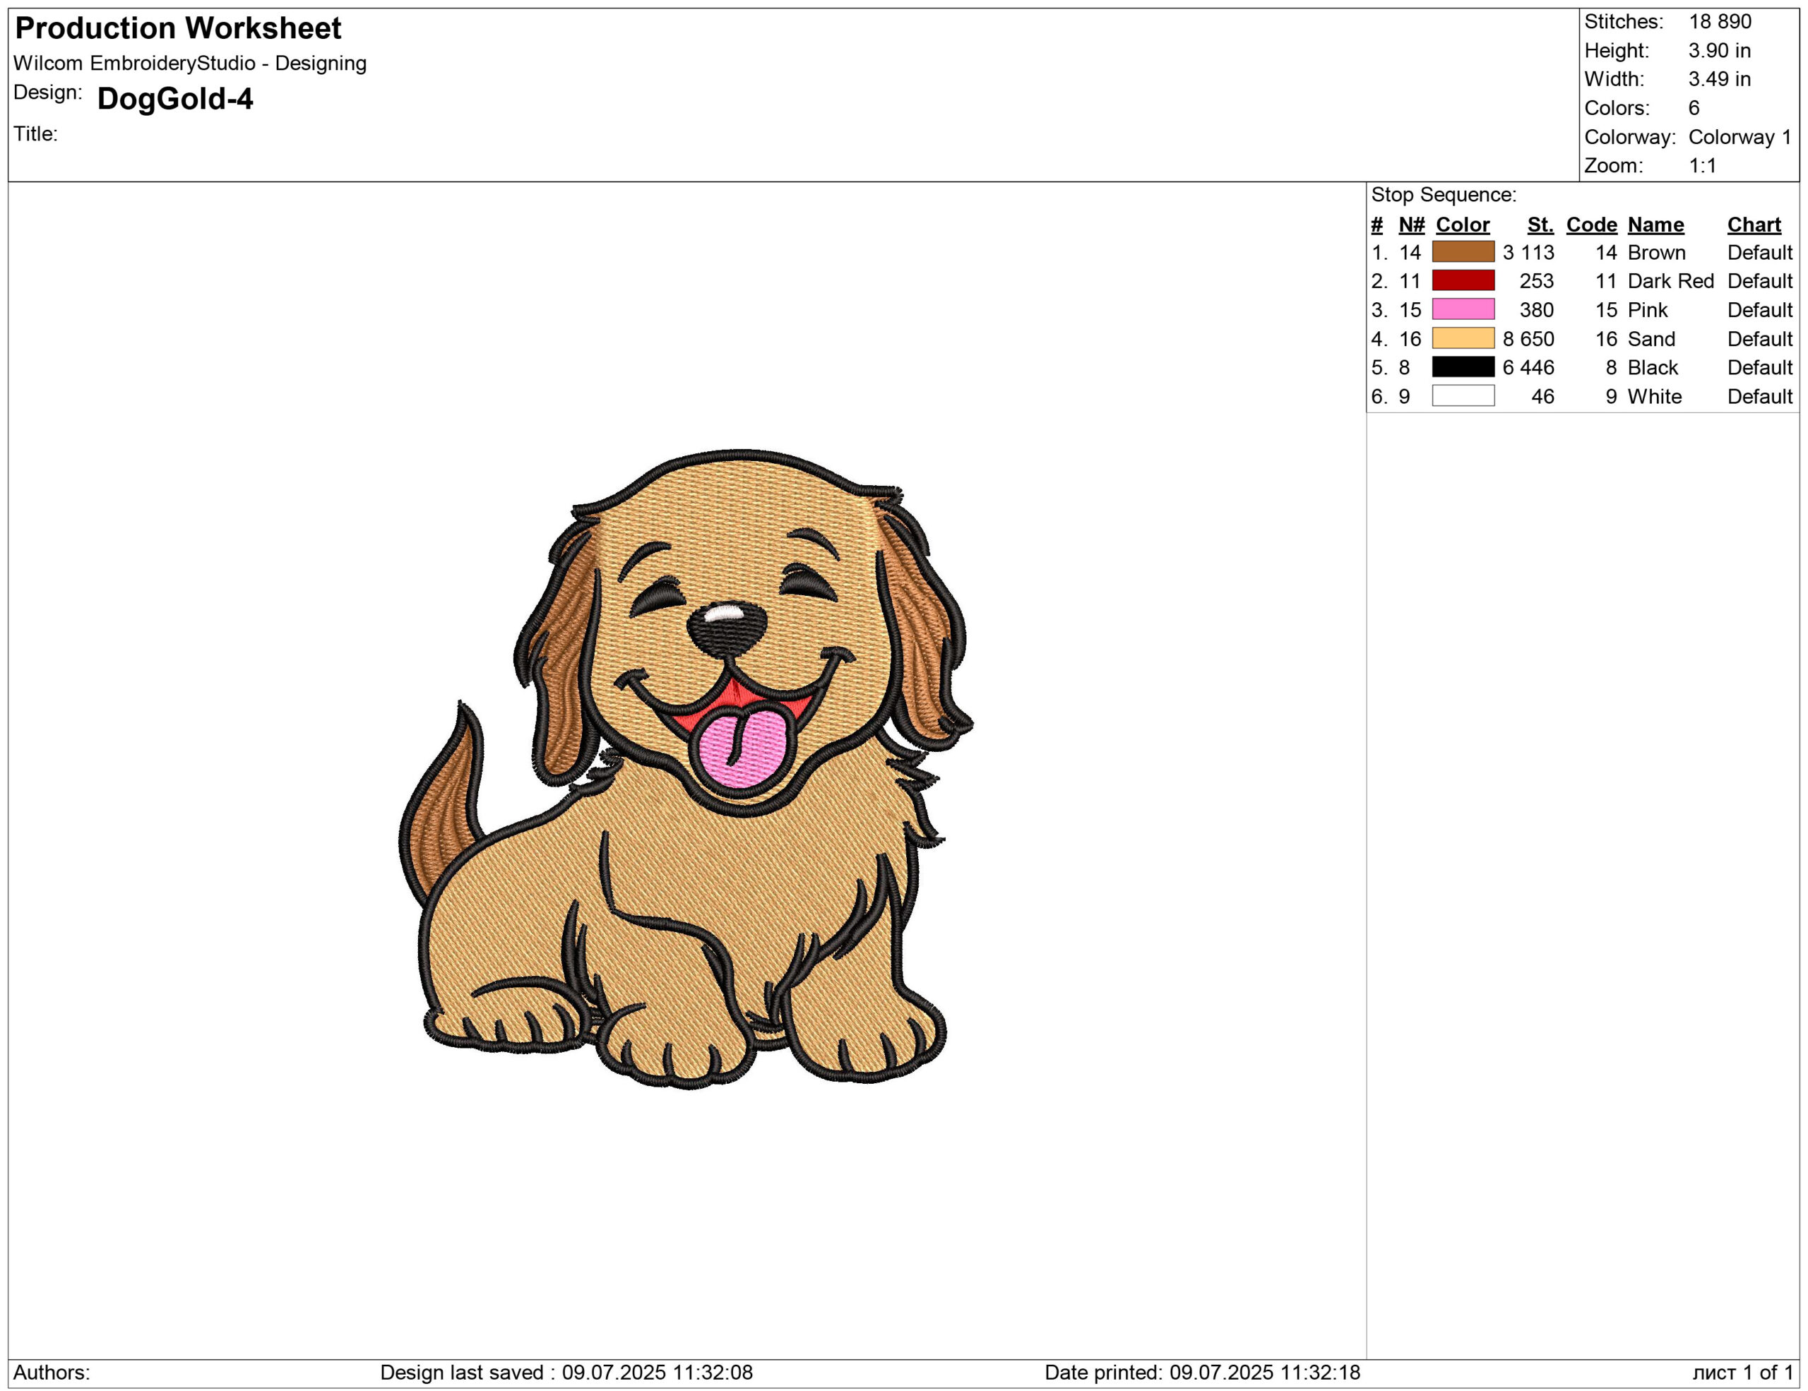Click the Pink color swatch
Screen dimensions: 1808x1391
coord(1463,309)
